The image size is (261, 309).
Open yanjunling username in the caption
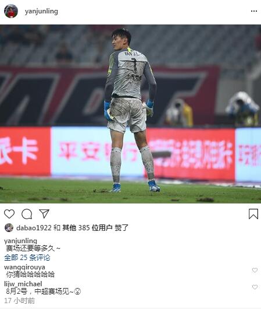point(21,241)
